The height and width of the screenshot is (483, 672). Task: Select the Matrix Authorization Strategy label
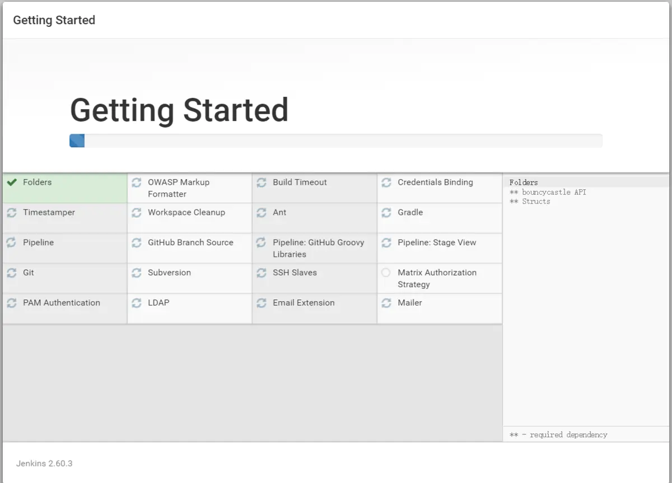click(x=437, y=278)
